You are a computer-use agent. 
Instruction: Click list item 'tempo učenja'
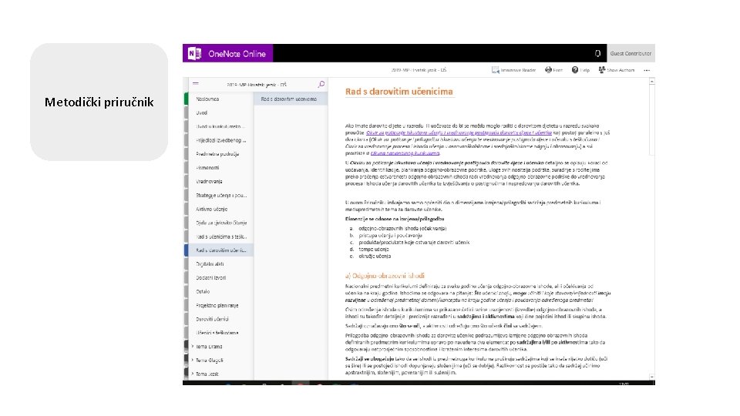tap(374, 249)
